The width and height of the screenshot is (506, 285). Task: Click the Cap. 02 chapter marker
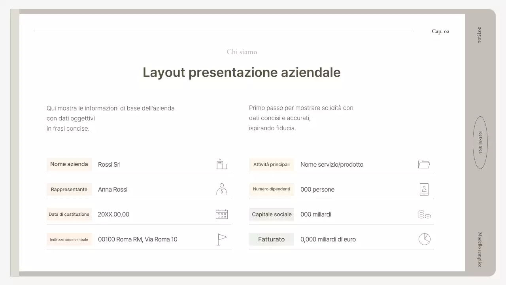coord(440,31)
